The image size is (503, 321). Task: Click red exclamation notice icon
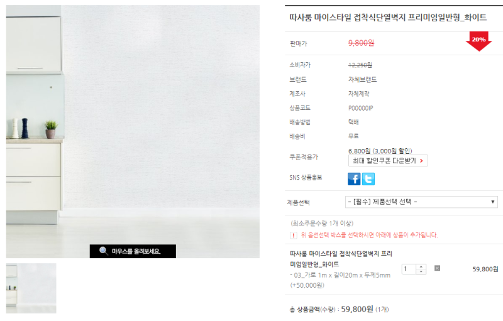(x=293, y=236)
